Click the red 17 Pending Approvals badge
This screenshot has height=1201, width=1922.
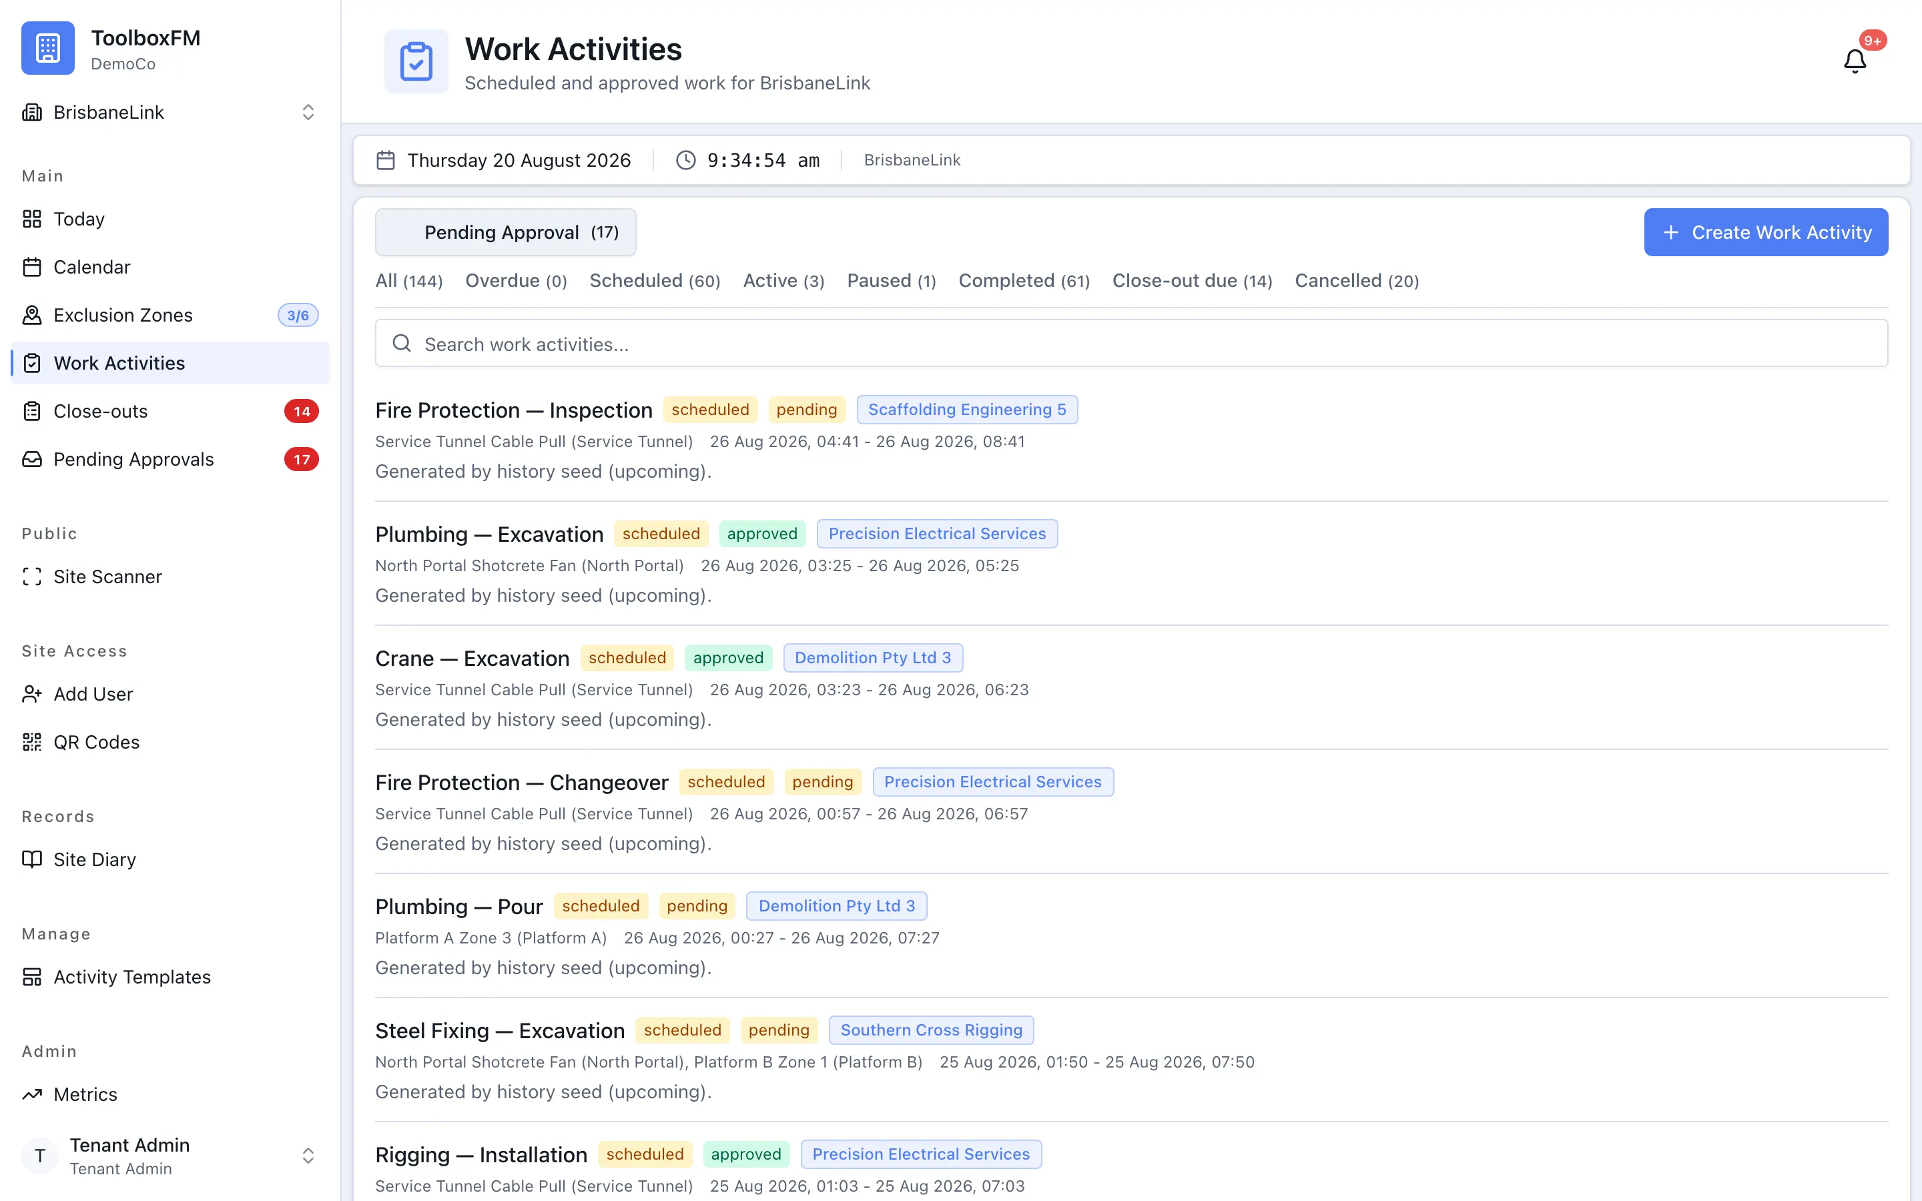302,459
